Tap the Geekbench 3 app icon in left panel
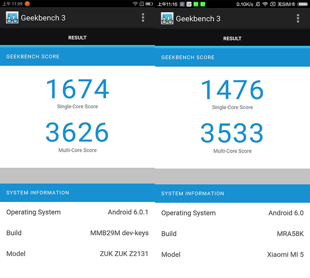Image resolution: width=310 pixels, height=278 pixels. point(12,17)
